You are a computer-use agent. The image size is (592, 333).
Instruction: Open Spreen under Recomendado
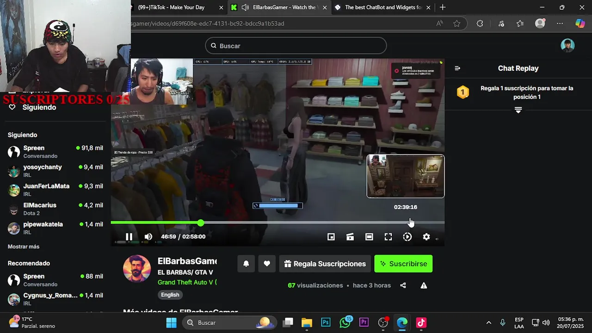coord(55,280)
